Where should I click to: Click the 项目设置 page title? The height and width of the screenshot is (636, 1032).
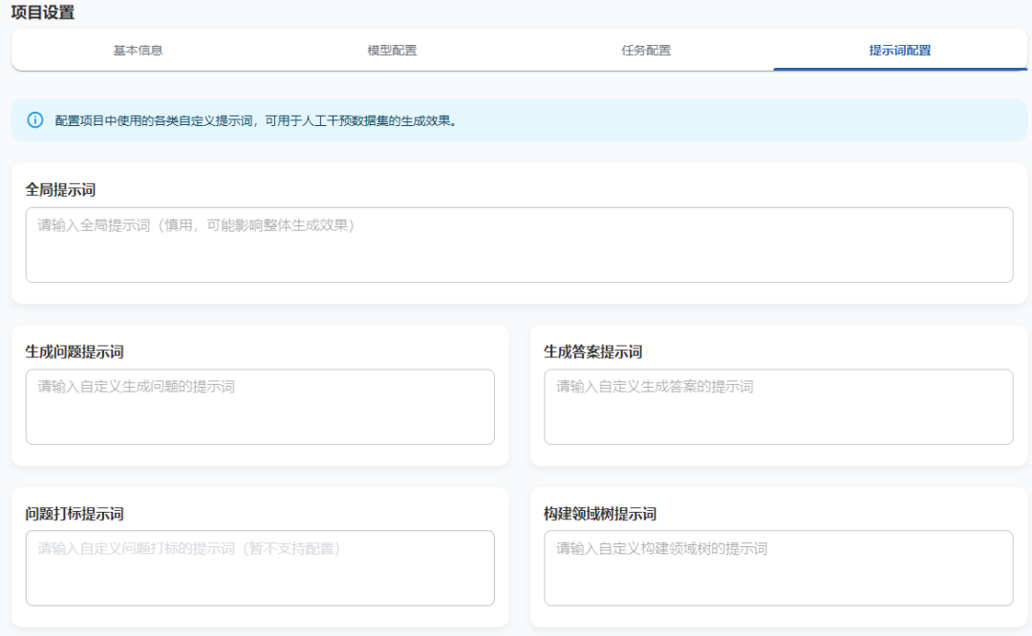click(43, 12)
